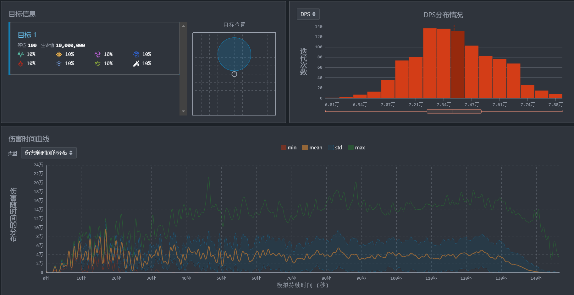Click the highlighted dark red histogram bar

[458, 64]
